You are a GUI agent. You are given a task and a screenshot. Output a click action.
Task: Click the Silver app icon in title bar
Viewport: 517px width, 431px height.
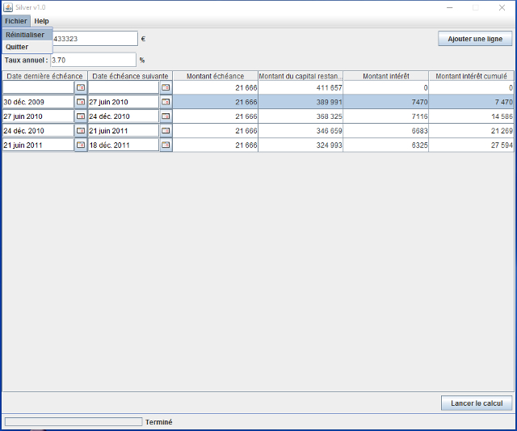click(7, 6)
